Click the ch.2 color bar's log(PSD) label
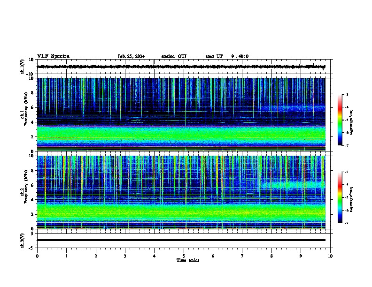This screenshot has height=287, width=372. click(352, 199)
